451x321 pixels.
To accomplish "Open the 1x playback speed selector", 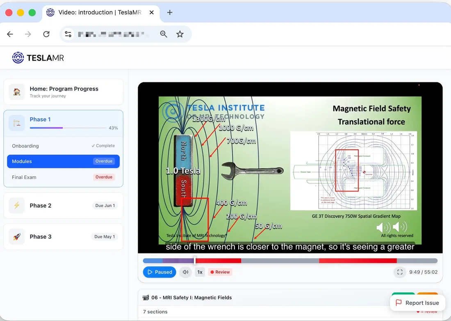I will (200, 272).
